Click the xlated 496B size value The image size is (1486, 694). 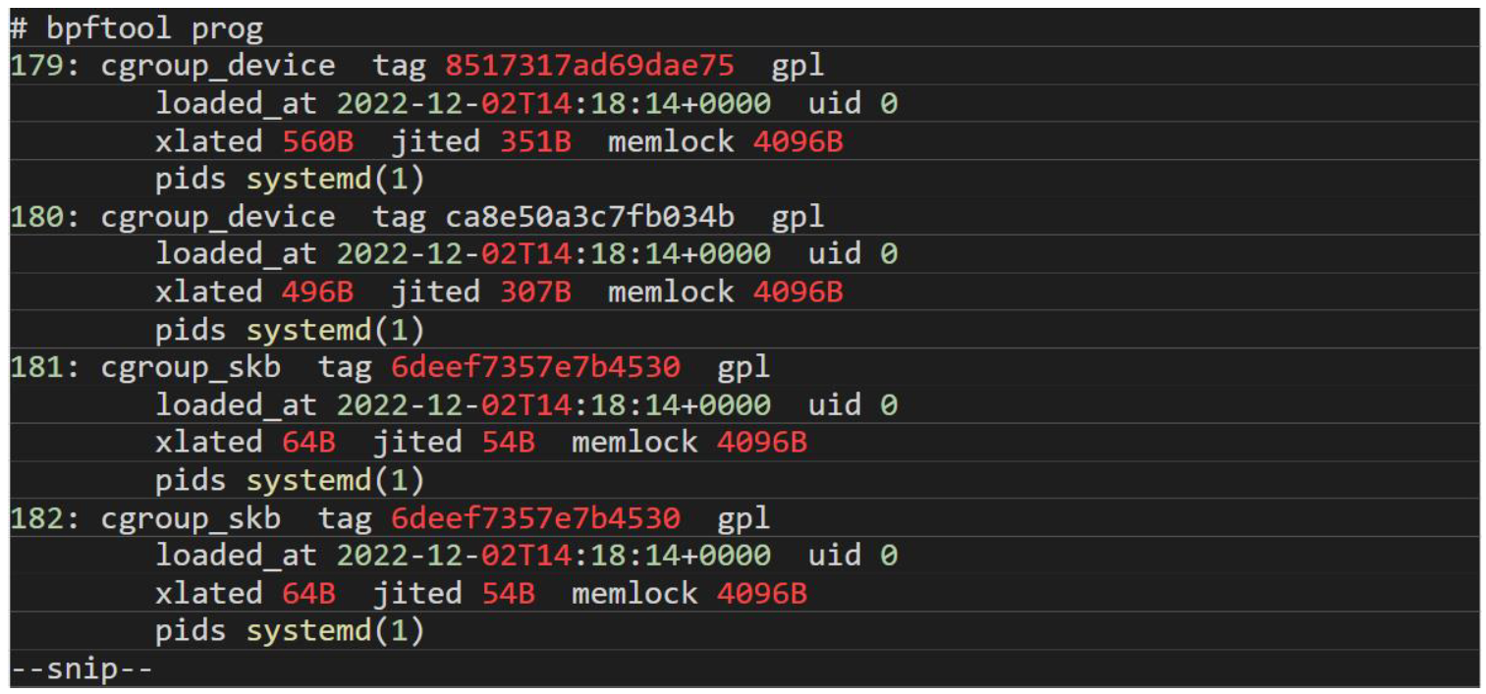pos(318,293)
